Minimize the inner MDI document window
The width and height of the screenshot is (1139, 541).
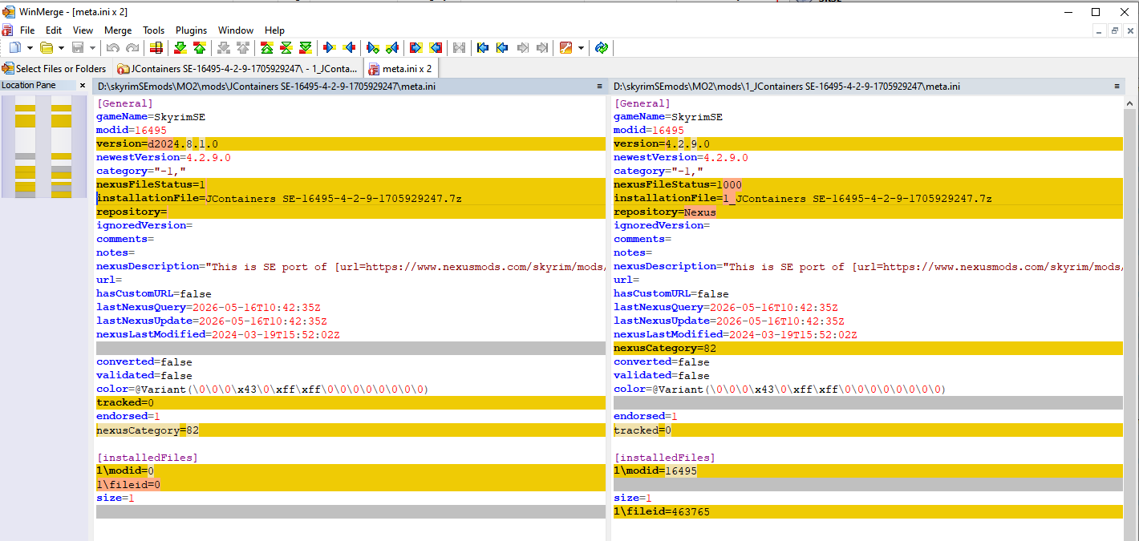(x=1100, y=30)
